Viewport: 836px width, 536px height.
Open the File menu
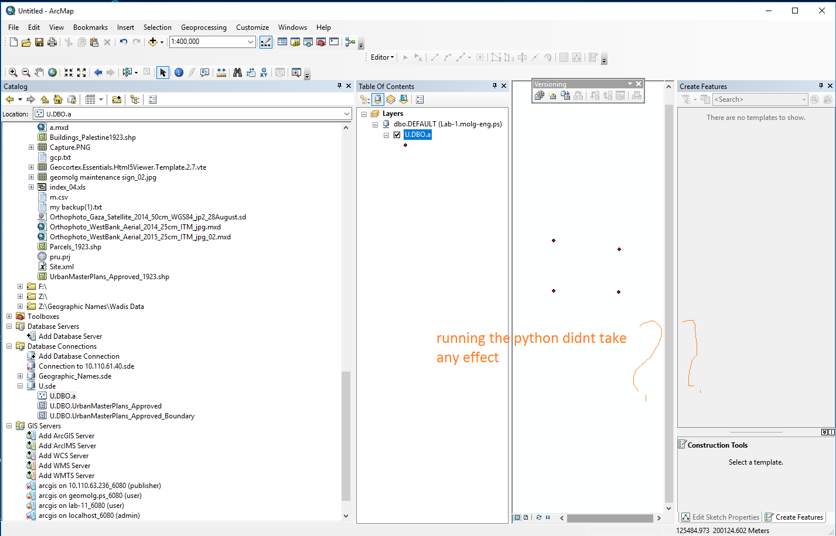coord(13,28)
